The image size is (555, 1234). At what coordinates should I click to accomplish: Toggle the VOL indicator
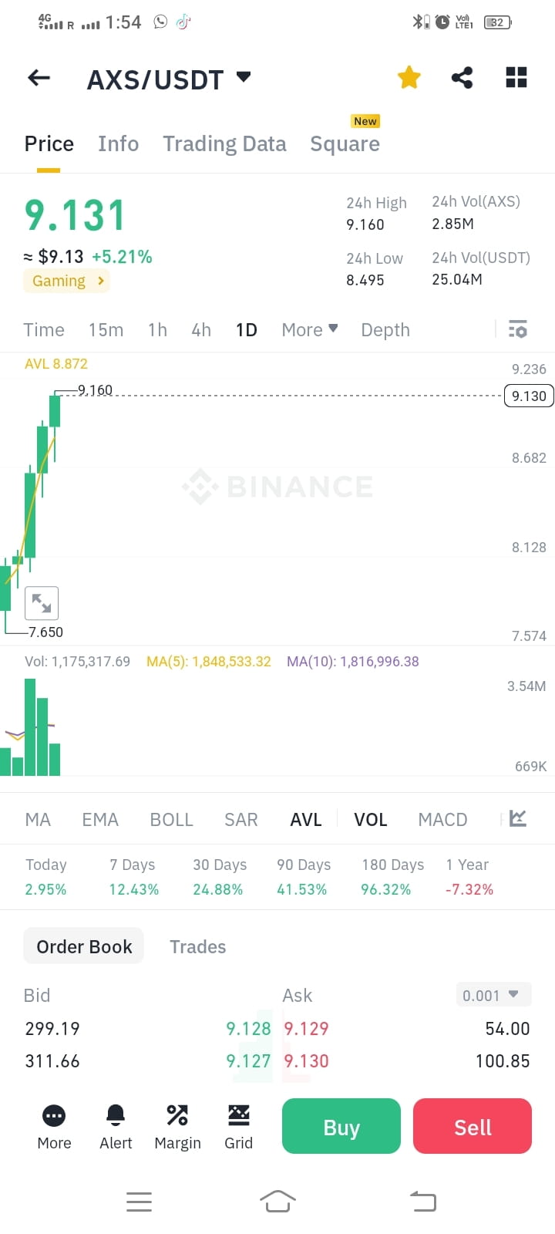[x=371, y=819]
